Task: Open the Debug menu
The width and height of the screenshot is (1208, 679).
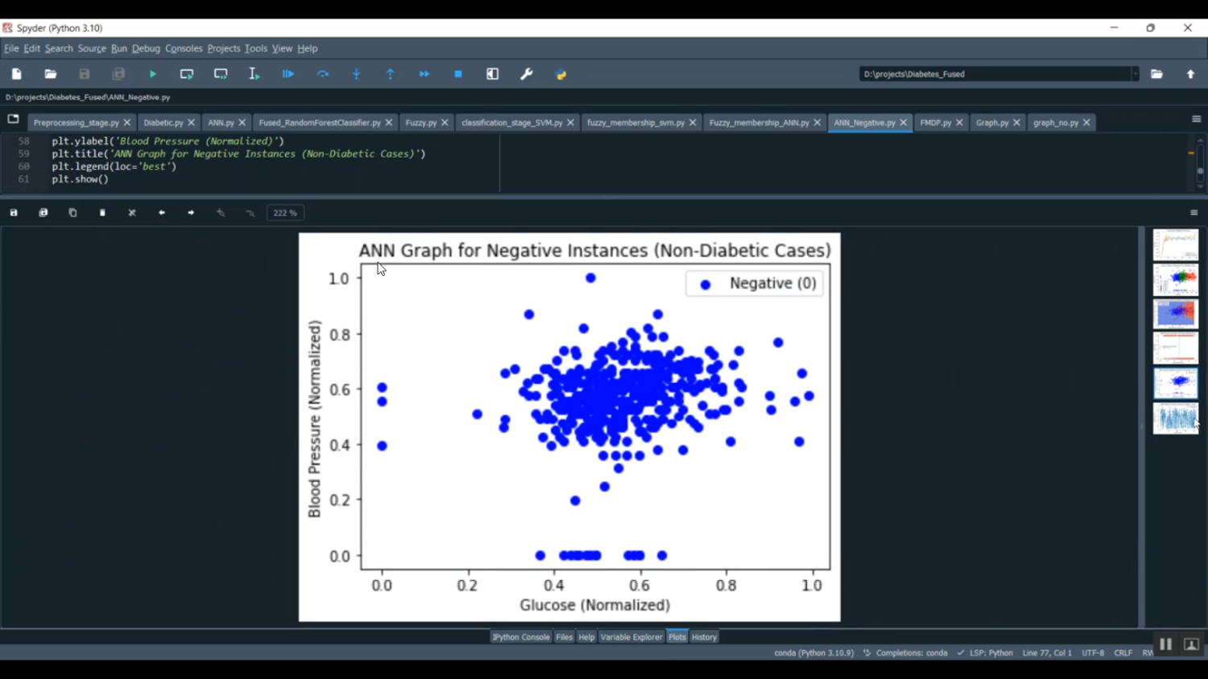Action: [146, 48]
